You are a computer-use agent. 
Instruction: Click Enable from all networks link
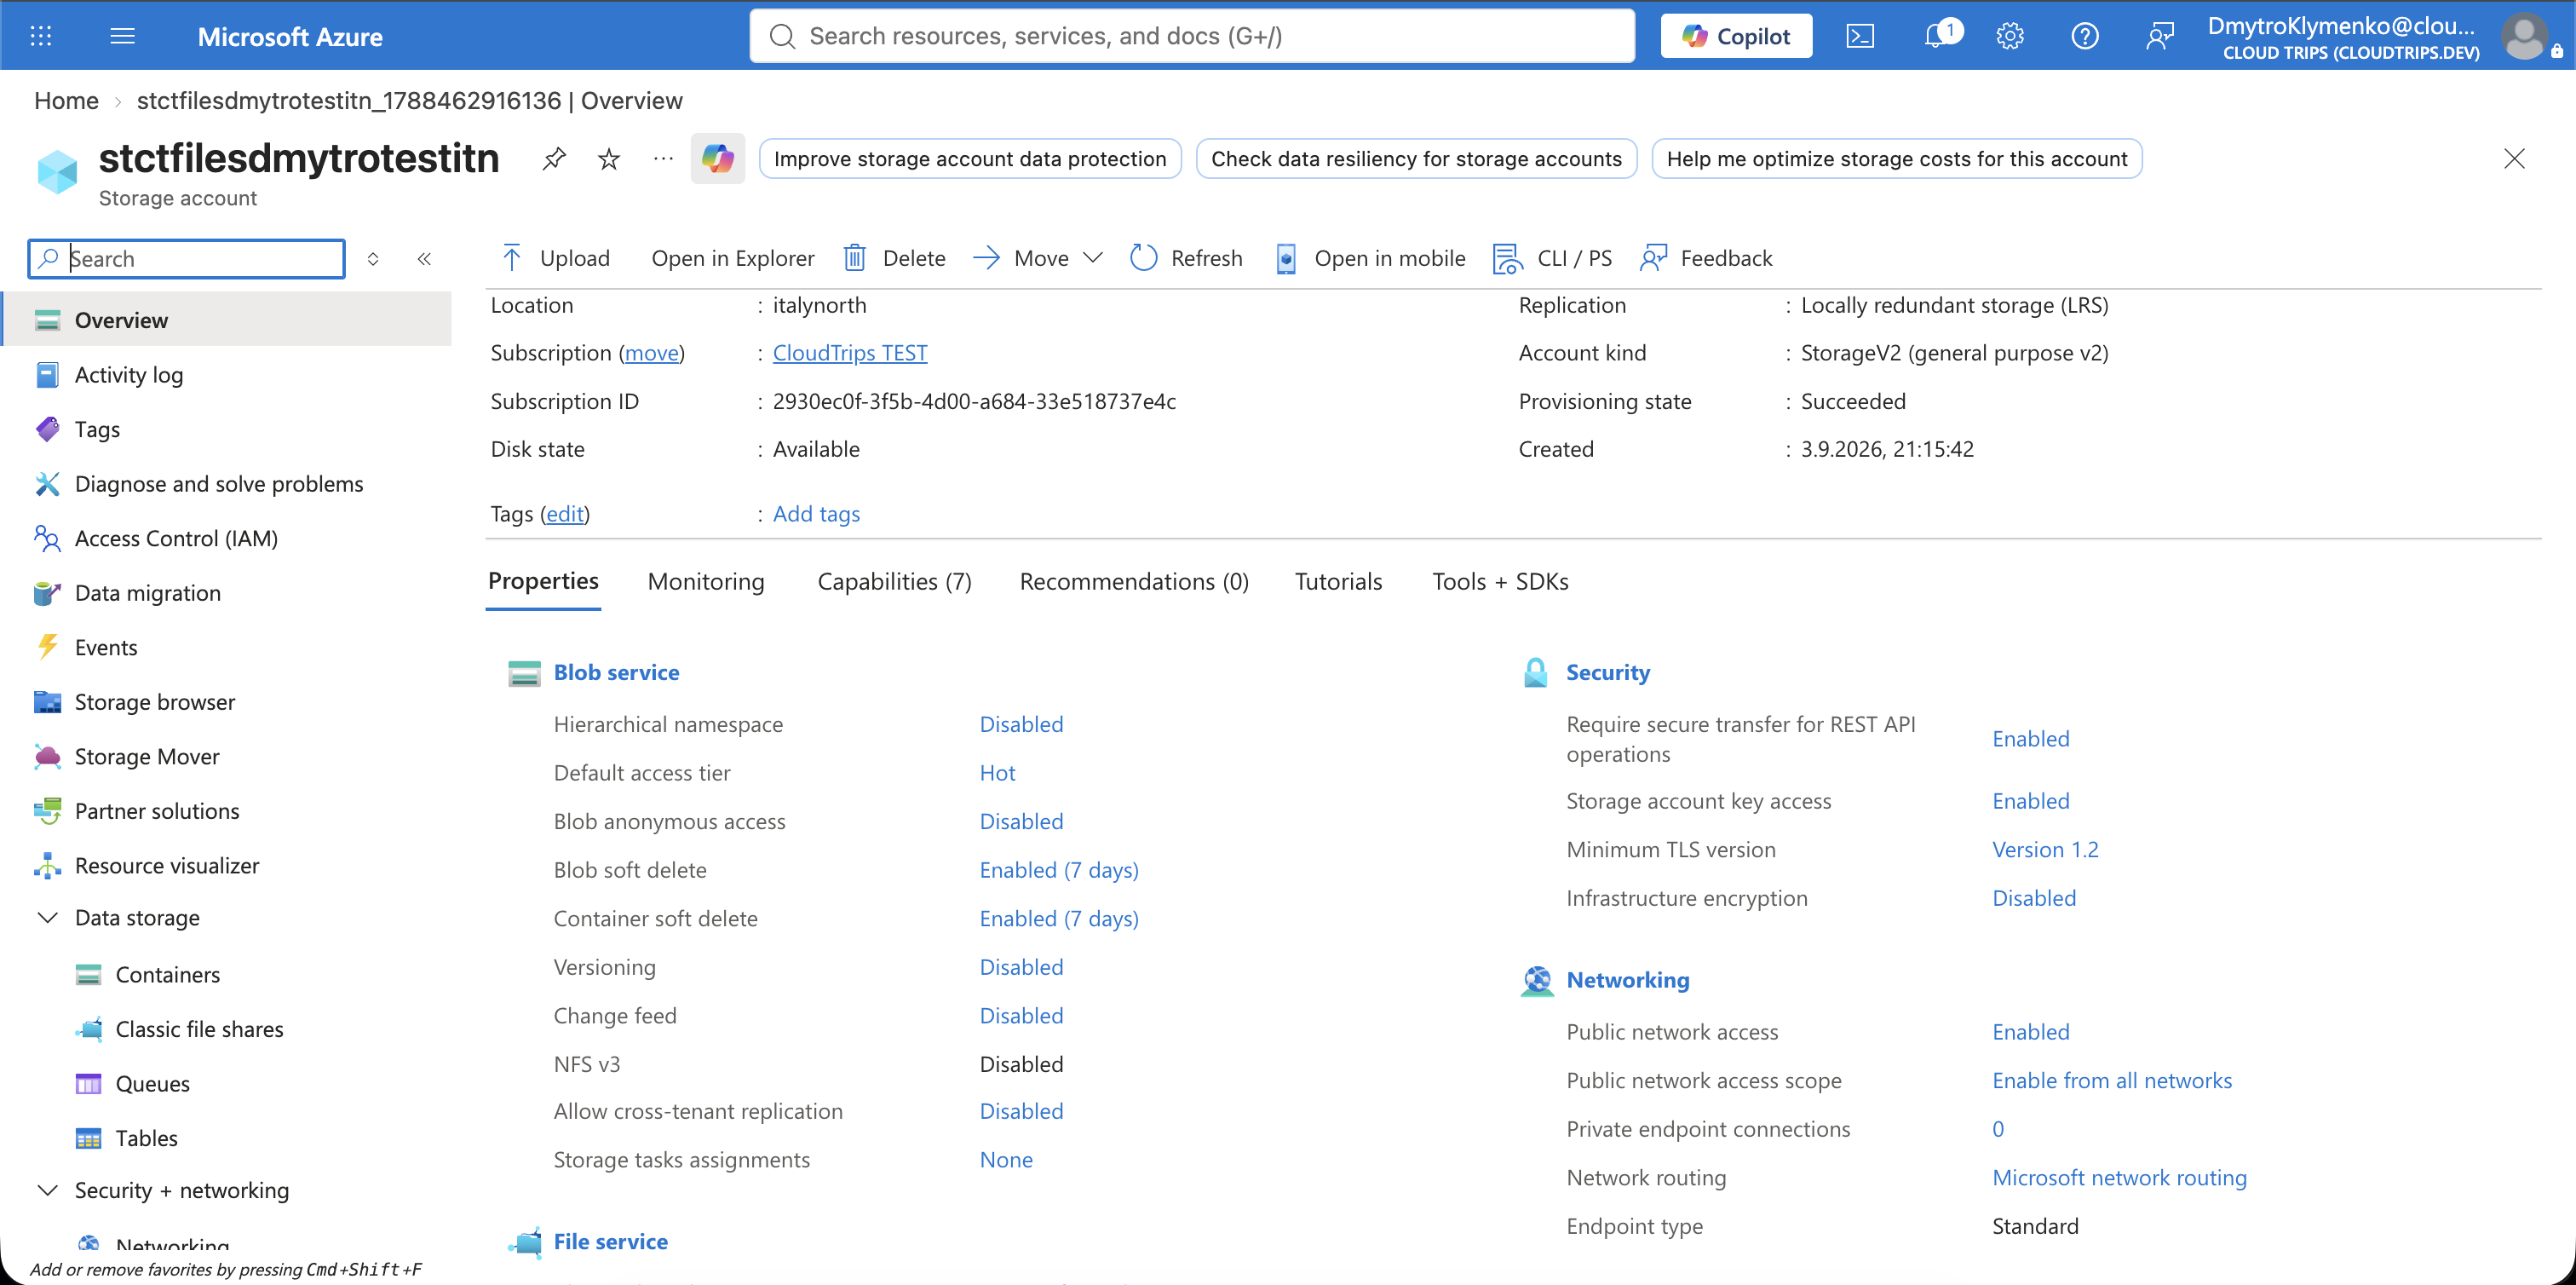2111,1080
